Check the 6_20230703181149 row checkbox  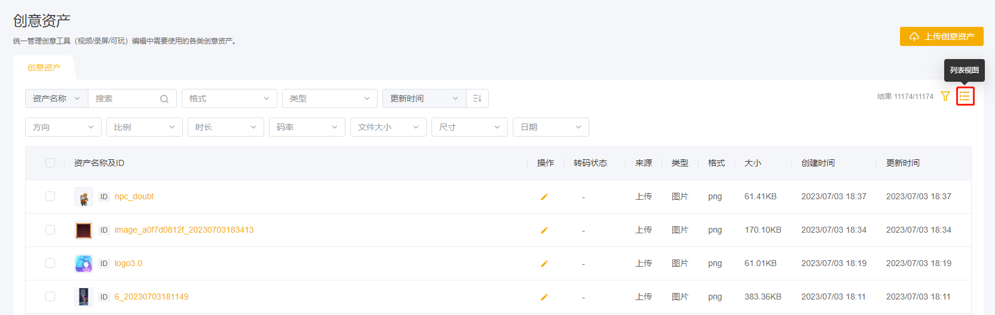pyautogui.click(x=50, y=297)
